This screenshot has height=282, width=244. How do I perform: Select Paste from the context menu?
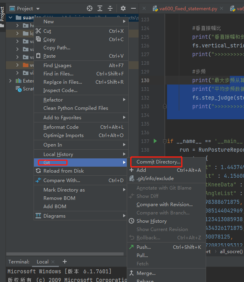(x=81, y=56)
